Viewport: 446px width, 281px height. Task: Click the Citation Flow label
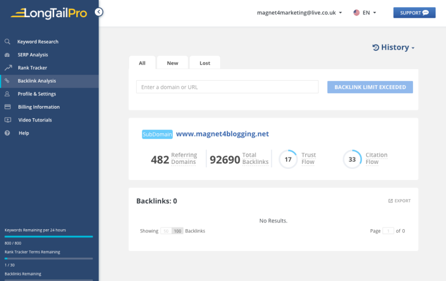point(376,158)
